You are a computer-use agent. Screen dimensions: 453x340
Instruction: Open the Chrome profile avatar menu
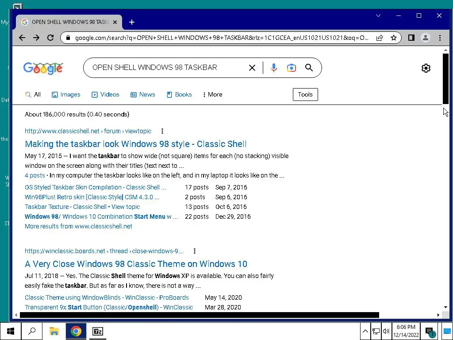425,38
